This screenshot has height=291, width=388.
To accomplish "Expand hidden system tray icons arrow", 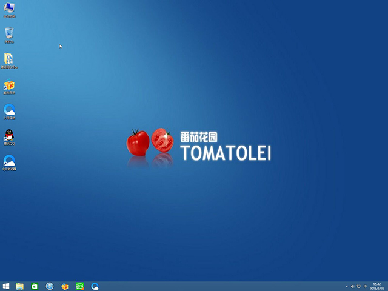I will [347, 286].
